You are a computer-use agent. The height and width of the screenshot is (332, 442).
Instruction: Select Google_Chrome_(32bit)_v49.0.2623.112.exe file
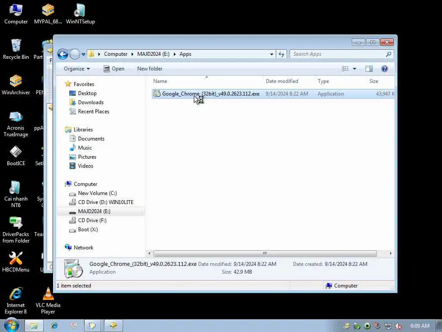click(x=273, y=94)
